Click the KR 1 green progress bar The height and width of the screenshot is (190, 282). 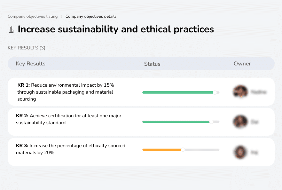tap(181, 93)
